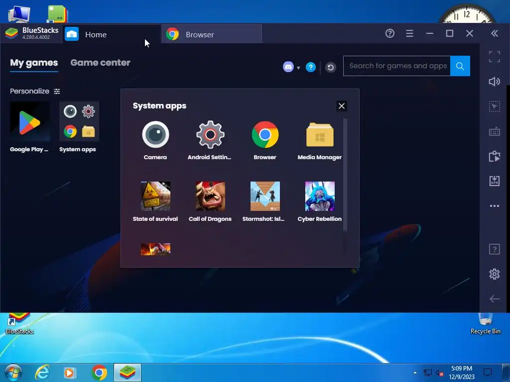
Task: Click BlueStacks taskbar button
Action: [x=127, y=373]
